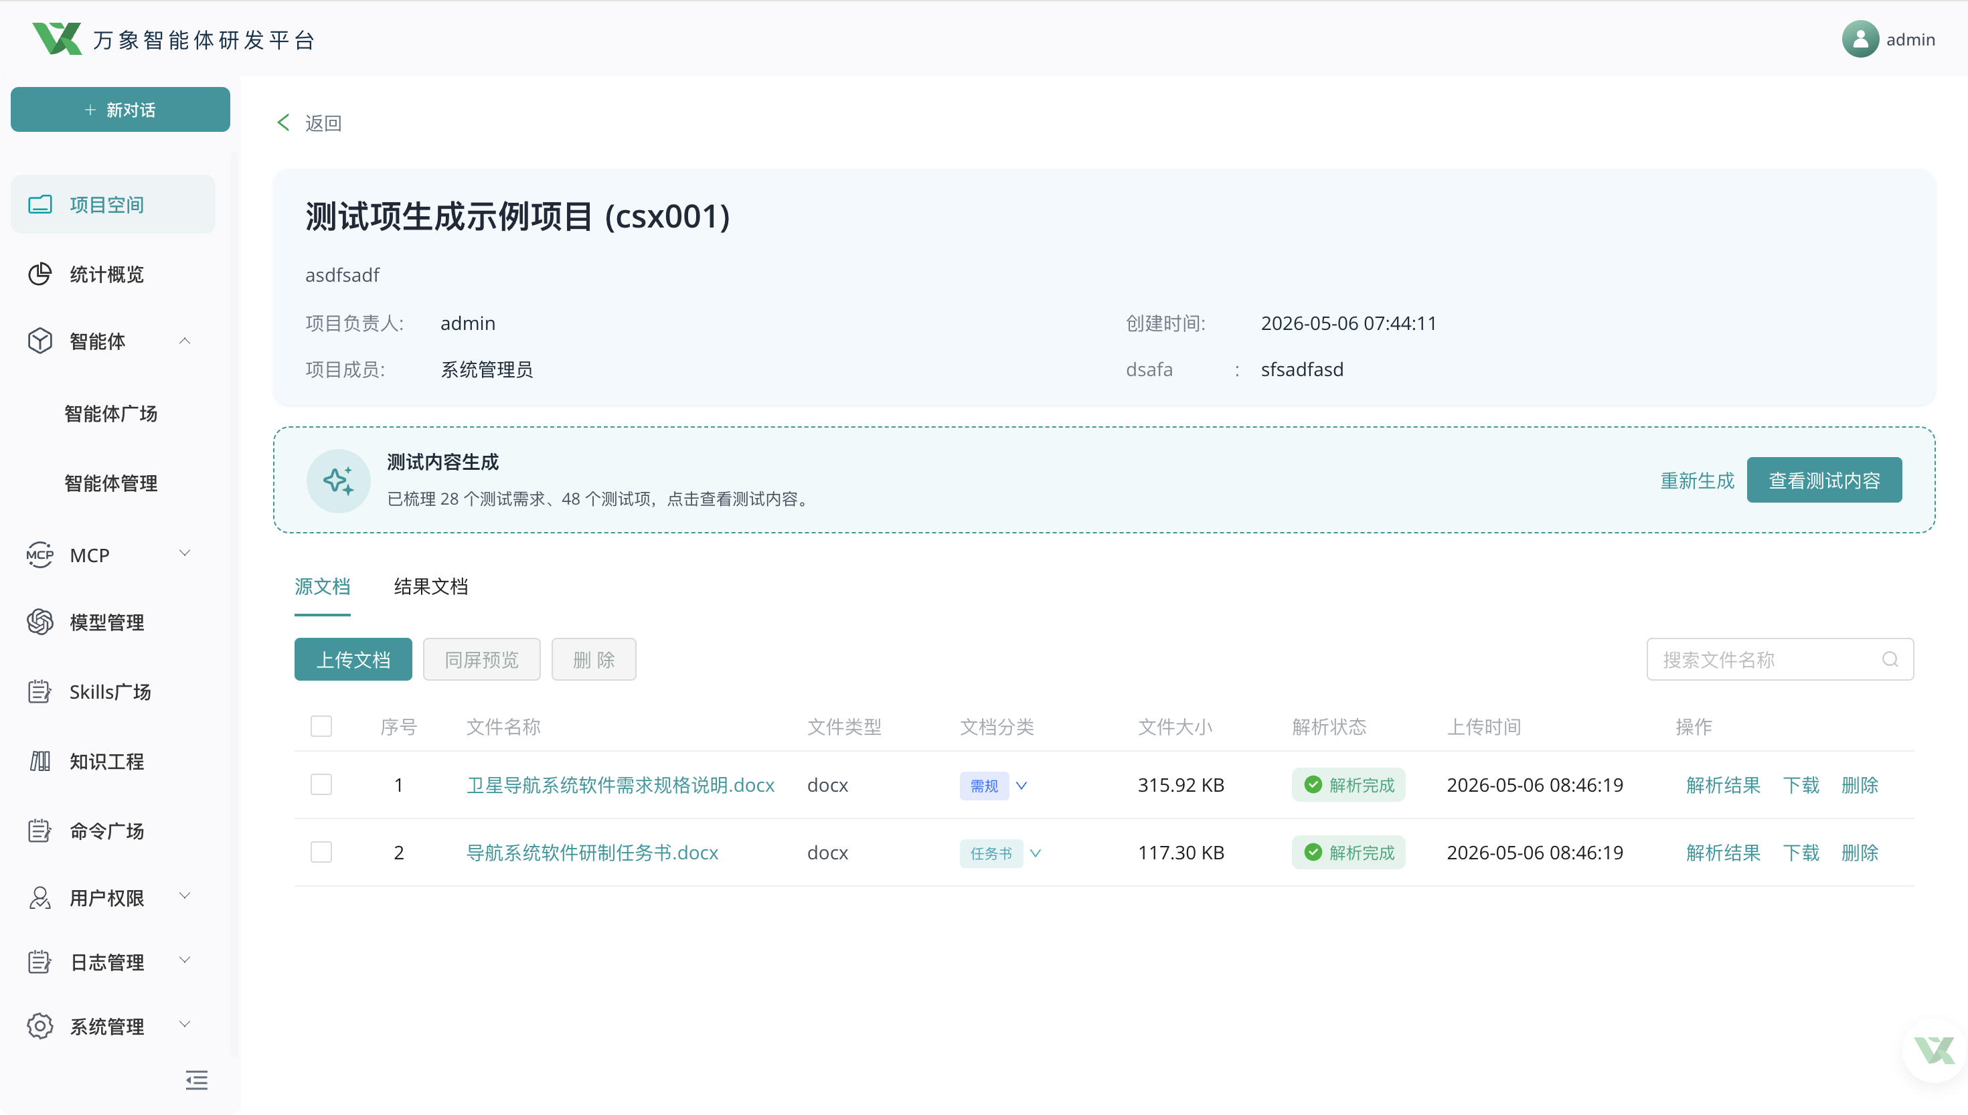The height and width of the screenshot is (1115, 1968).
Task: Switch to the 结果文档 tab
Action: click(431, 586)
